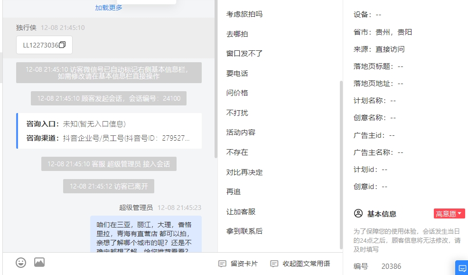Image resolution: width=468 pixels, height=275 pixels.
Task: Click the blue chat widget icon
Action: pyautogui.click(x=462, y=267)
